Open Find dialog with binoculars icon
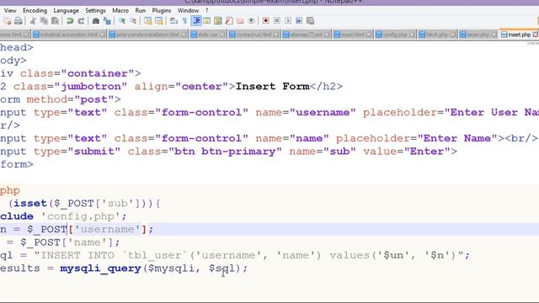 coord(96,21)
